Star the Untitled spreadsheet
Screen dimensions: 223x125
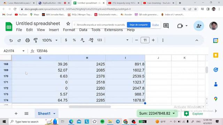[68, 24]
